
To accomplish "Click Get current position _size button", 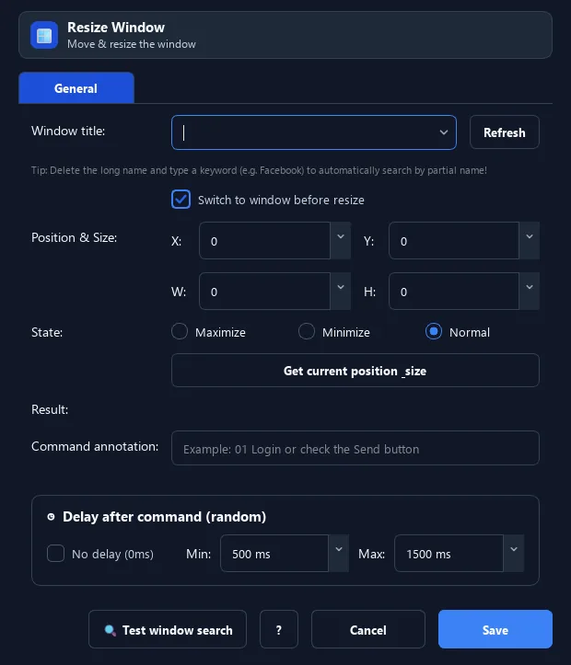I will pos(355,371).
